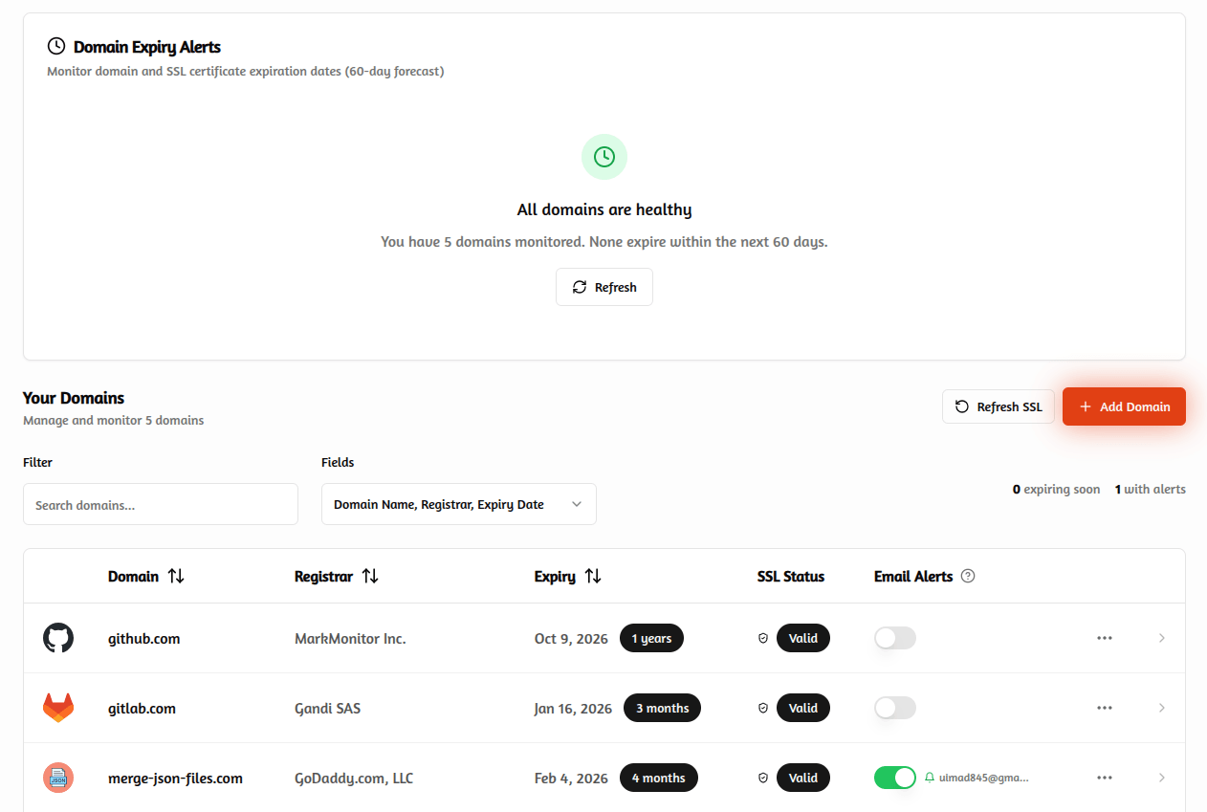Screen dimensions: 1207x812
Task: Click the GitLab fox logo icon
Action: 58,708
